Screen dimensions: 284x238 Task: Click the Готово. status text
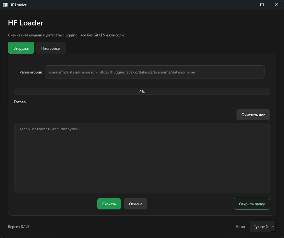pos(20,102)
